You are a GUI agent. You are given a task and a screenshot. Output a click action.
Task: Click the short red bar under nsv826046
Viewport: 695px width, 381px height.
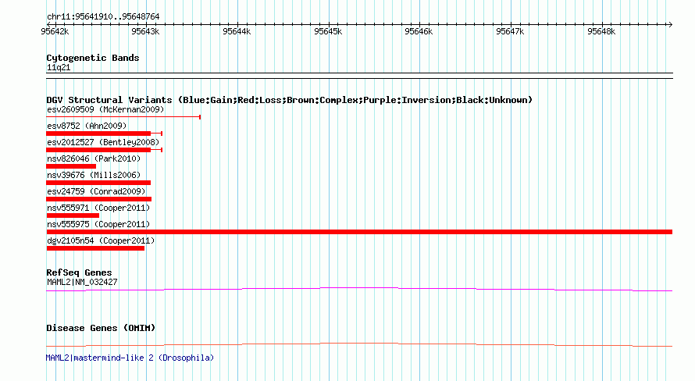[x=71, y=166]
